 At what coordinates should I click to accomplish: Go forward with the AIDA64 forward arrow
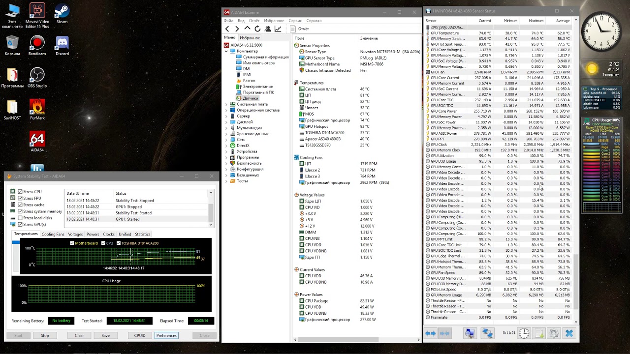coord(237,29)
